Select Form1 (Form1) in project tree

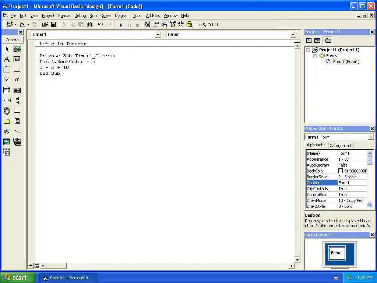(346, 62)
